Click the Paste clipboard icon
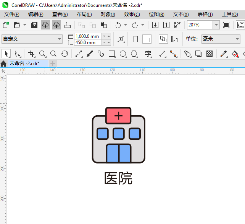The height and width of the screenshot is (224, 245). click(x=103, y=25)
